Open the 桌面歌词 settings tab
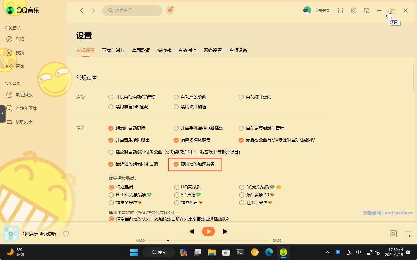Viewport: 417px width, 260px height. [141, 50]
